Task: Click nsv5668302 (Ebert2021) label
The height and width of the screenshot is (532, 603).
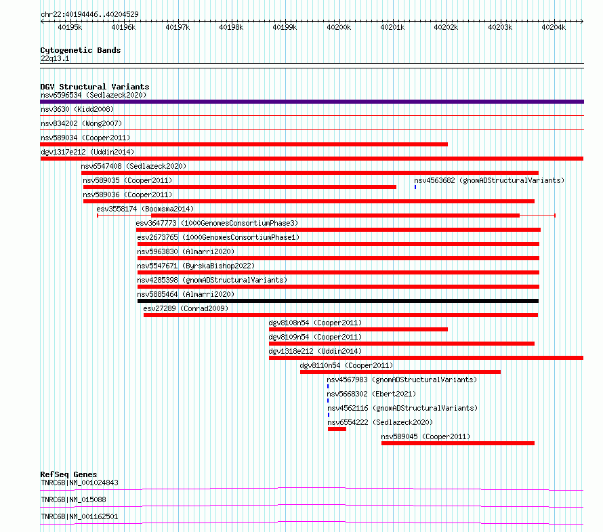Action: (x=371, y=394)
